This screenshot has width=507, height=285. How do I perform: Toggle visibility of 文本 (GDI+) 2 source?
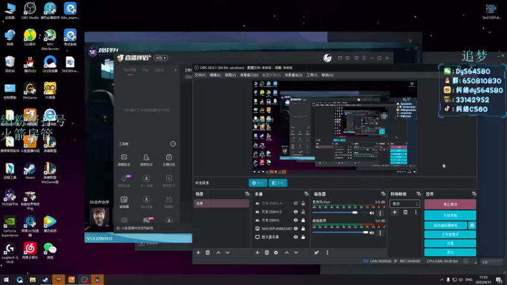click(x=295, y=212)
